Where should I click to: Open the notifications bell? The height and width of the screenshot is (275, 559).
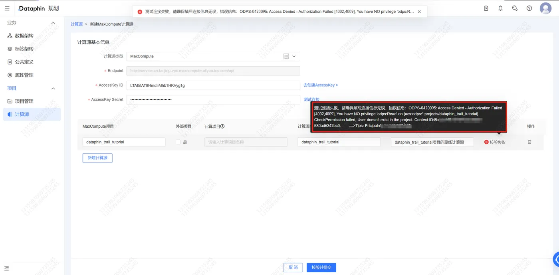pyautogui.click(x=500, y=8)
